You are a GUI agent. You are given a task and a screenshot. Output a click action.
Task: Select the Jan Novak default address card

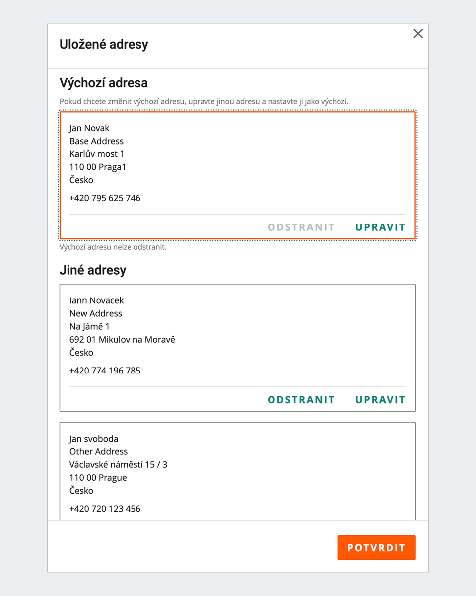coord(237,174)
